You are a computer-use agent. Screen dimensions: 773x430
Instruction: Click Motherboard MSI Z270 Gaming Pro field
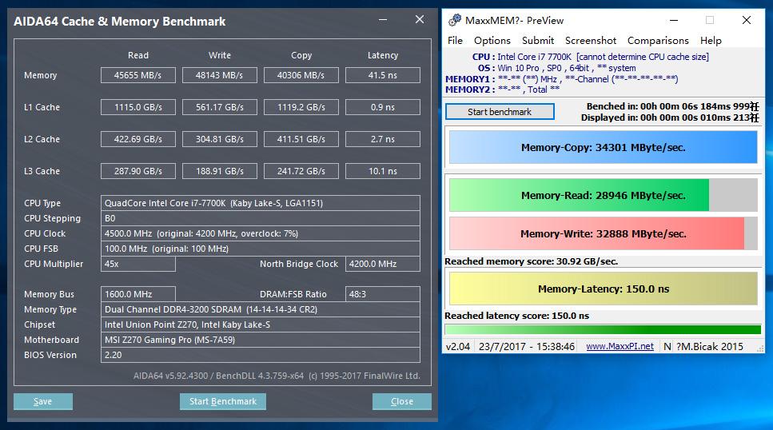[x=261, y=340]
